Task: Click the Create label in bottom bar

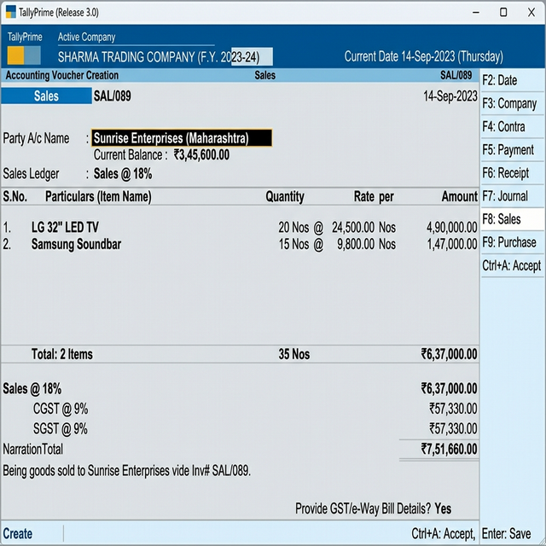Action: [18, 534]
